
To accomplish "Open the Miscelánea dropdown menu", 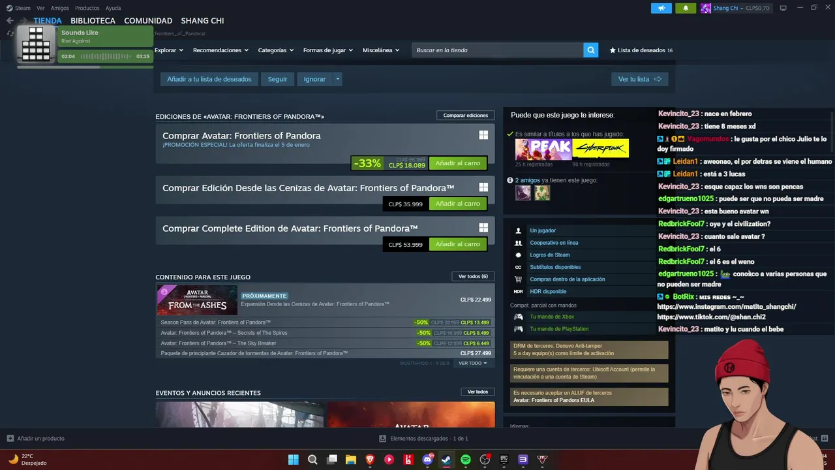I will tap(381, 50).
